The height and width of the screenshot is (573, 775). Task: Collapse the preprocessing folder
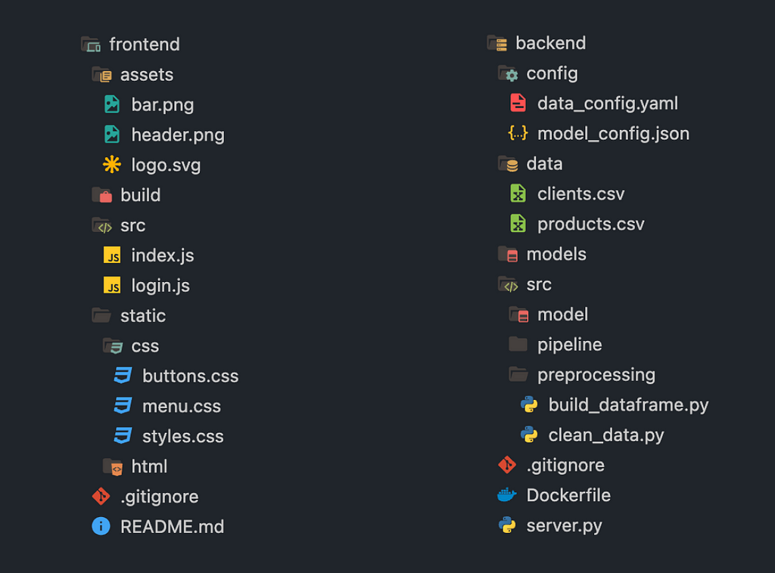[582, 375]
